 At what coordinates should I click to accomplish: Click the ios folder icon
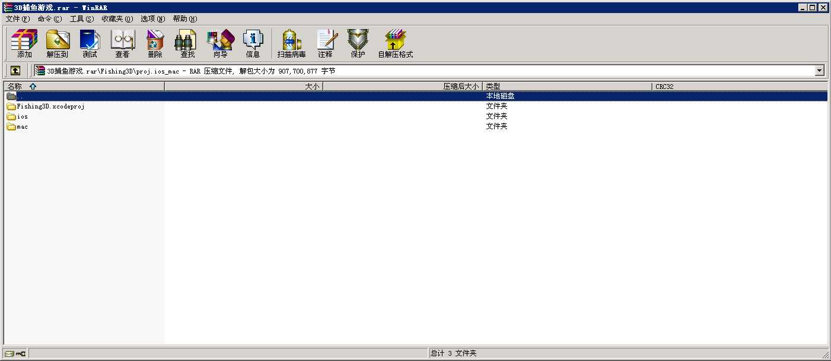point(11,117)
